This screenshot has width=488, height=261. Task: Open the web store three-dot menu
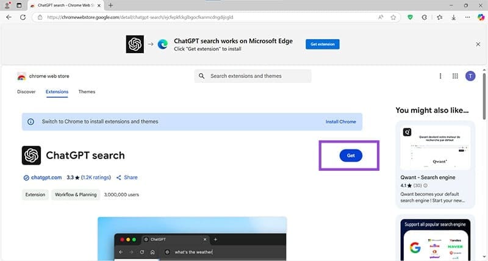[440, 76]
